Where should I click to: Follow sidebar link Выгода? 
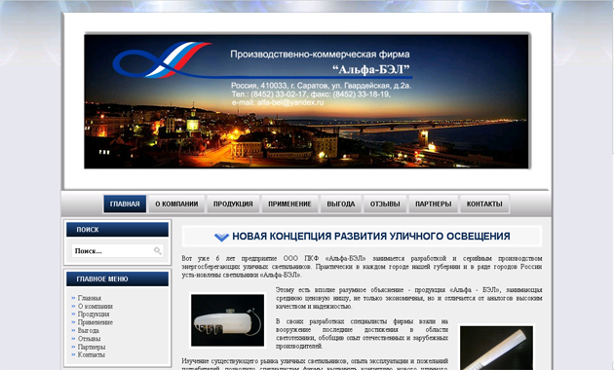tap(88, 330)
